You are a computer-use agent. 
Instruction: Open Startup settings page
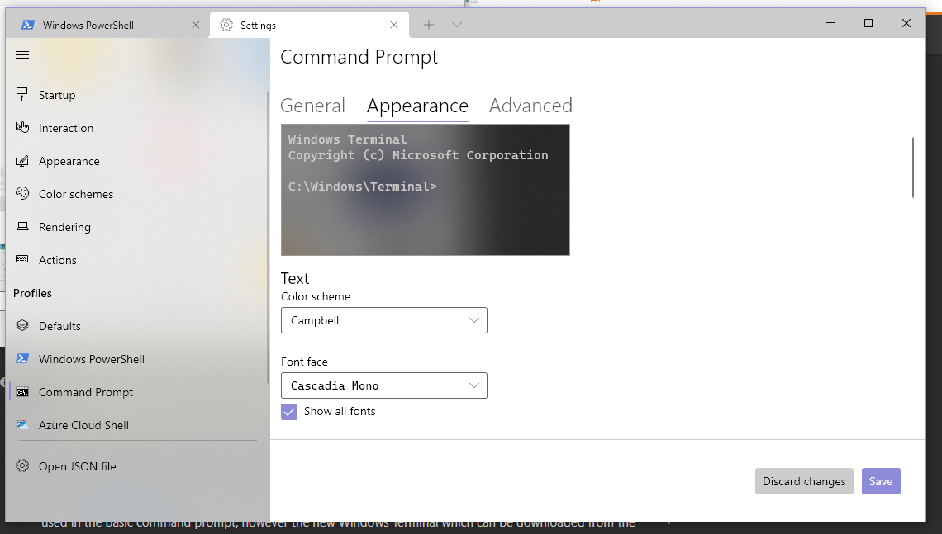point(137,95)
